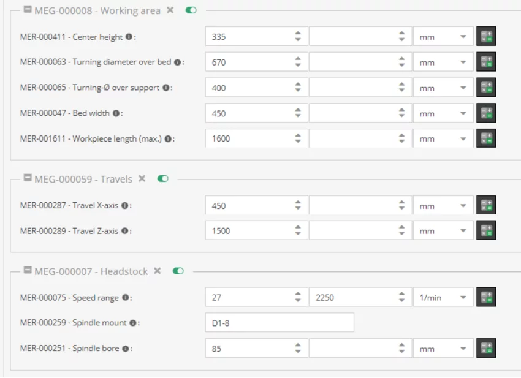Viewport: 521px width, 378px height.
Task: Collapse the MEG-000059 Travels section
Action: (28, 178)
